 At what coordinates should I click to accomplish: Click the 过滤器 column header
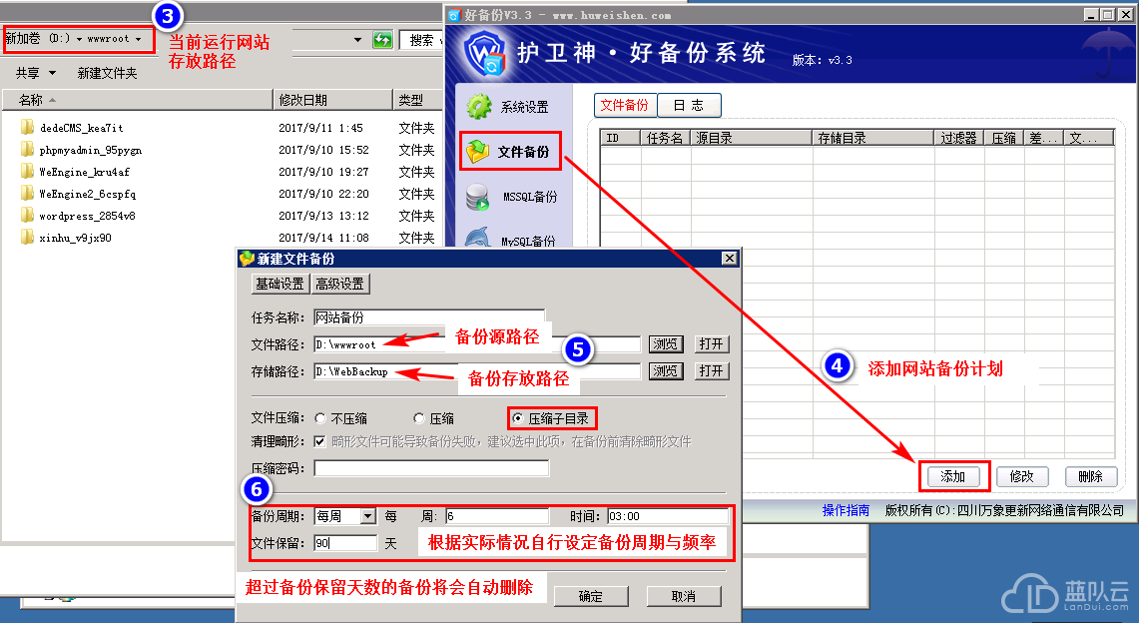[959, 138]
